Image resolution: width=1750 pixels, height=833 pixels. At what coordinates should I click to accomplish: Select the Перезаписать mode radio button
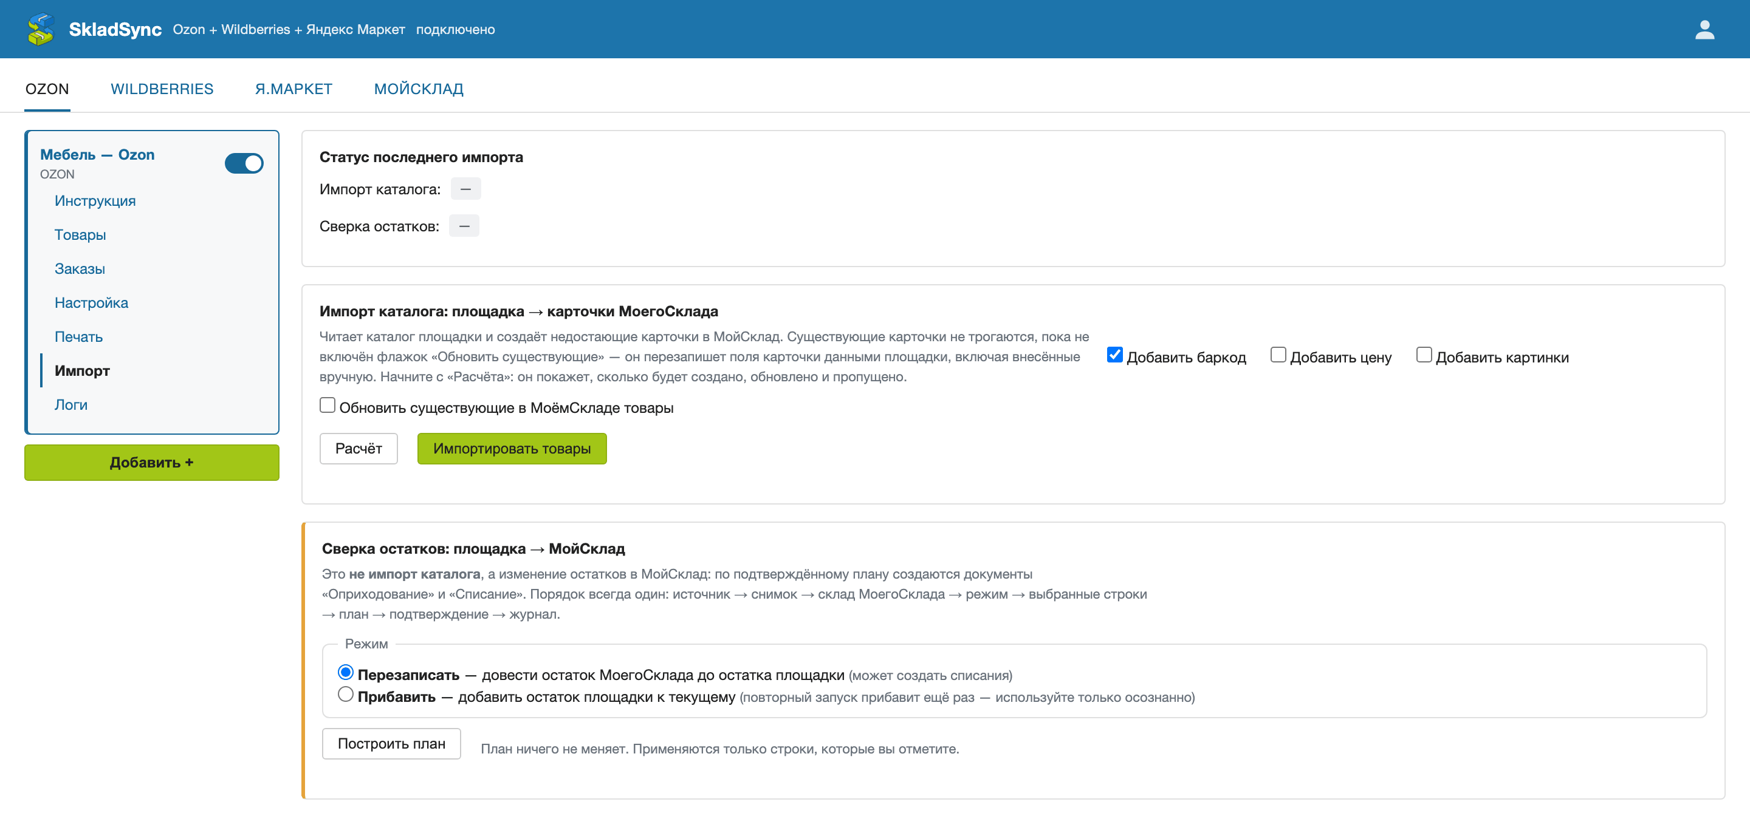pyautogui.click(x=346, y=673)
